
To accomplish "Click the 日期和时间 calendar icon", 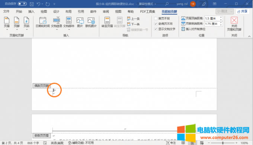I will (43, 21).
